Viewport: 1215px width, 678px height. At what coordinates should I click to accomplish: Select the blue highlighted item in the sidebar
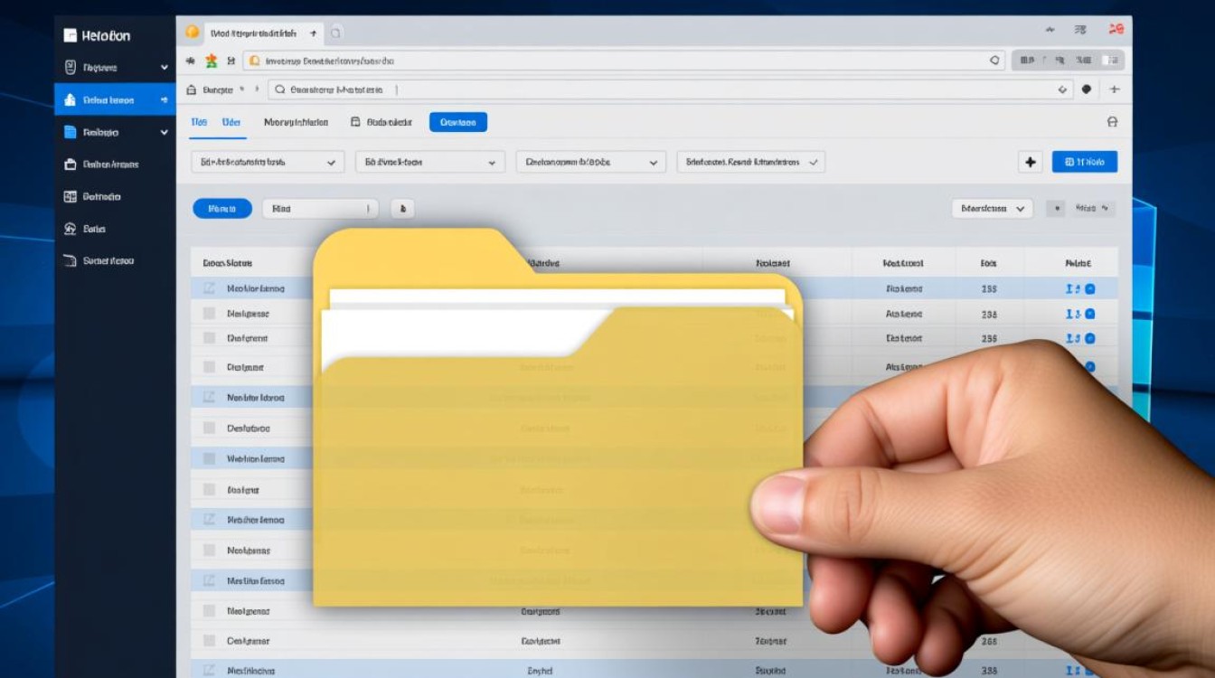coord(115,99)
